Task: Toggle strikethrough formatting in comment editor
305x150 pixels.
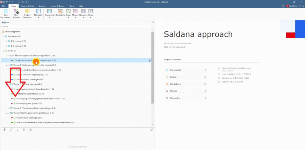Action: (24, 129)
